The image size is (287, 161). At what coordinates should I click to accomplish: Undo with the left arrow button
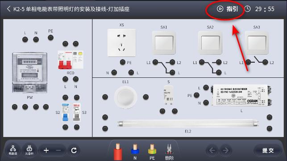[212, 150]
